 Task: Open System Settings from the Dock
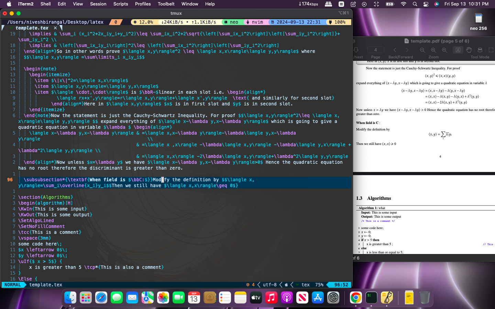point(333,297)
